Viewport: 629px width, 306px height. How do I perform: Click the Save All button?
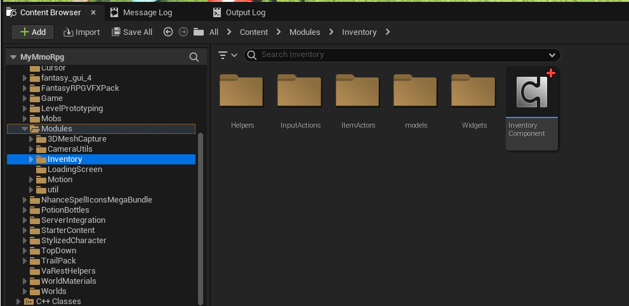point(132,32)
